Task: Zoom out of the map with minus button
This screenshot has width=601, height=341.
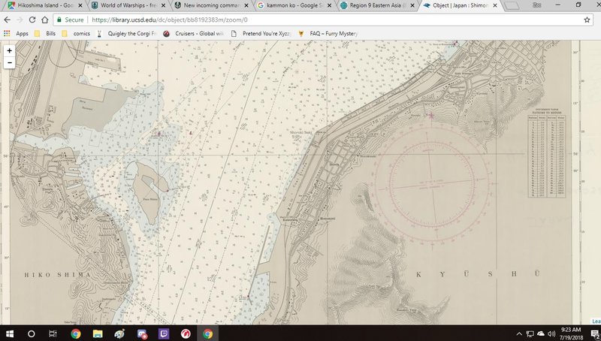Action: (x=9, y=62)
